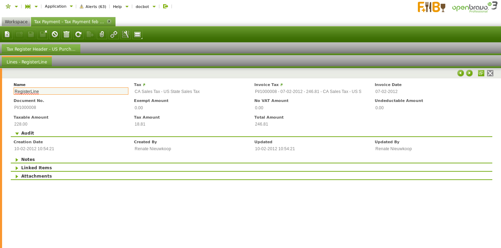Image resolution: width=501 pixels, height=248 pixels.
Task: Go to the previous record arrow
Action: tap(461, 73)
